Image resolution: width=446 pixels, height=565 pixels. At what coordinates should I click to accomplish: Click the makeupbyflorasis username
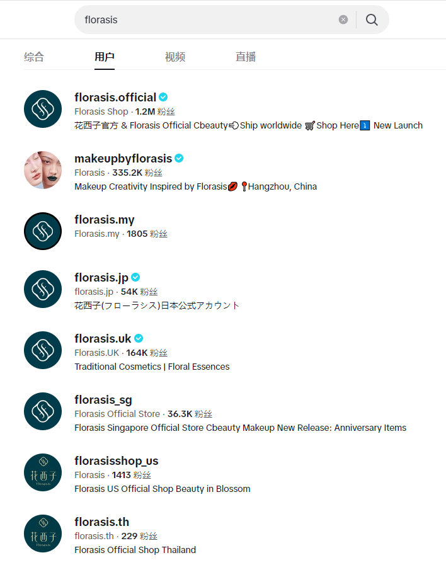coord(123,159)
